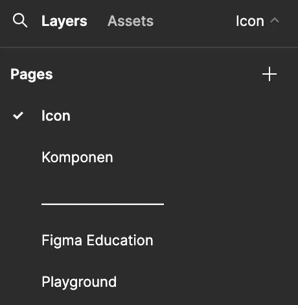298x305 pixels.
Task: Click the Pages section header
Action: tap(32, 75)
